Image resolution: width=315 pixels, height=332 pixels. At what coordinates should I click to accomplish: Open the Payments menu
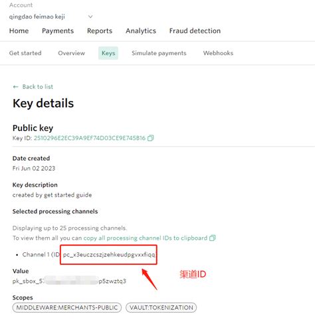pyautogui.click(x=58, y=31)
